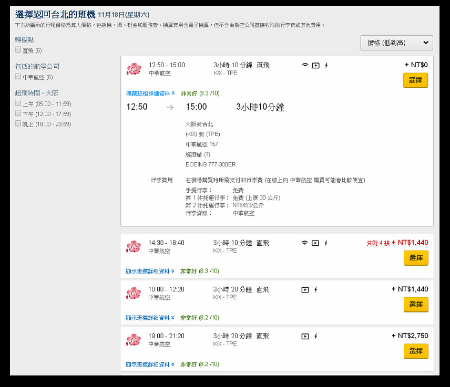Image resolution: width=450 pixels, height=387 pixels.
Task: Click 非常好 (8.2/10) rating on 19:00 flight
Action: 199,364
